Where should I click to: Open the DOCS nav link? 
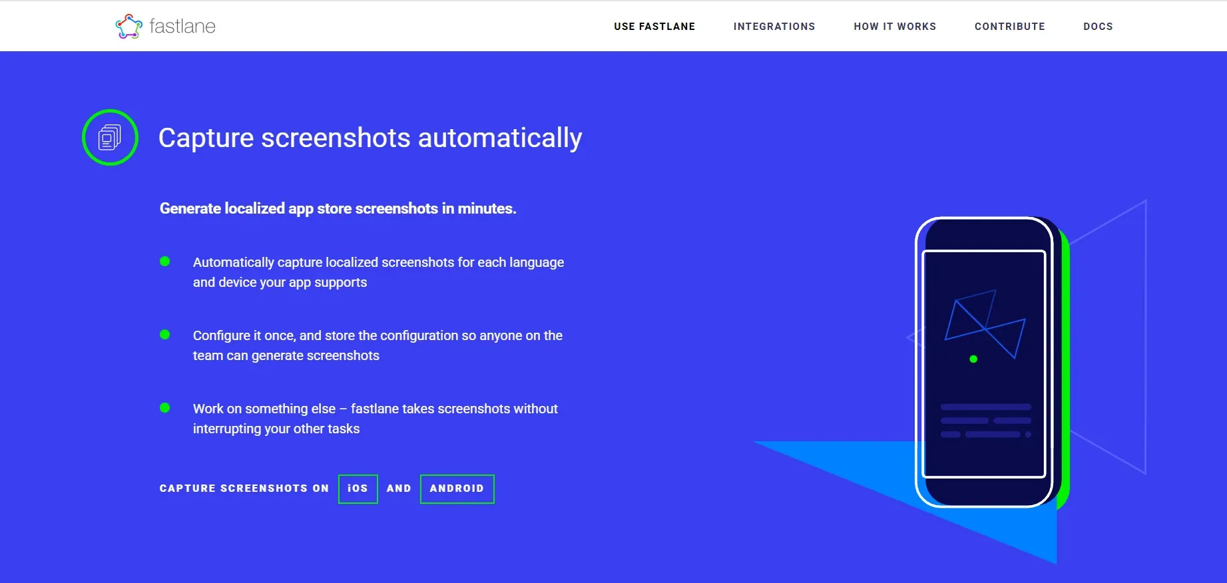pyautogui.click(x=1098, y=27)
